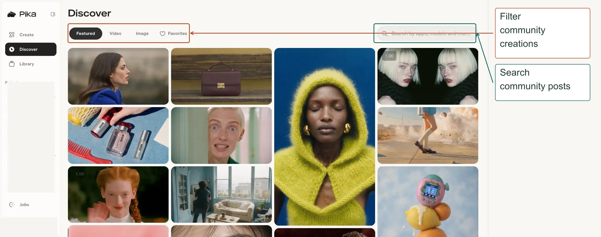Open the legs walking through dust thumbnail

[x=428, y=135]
